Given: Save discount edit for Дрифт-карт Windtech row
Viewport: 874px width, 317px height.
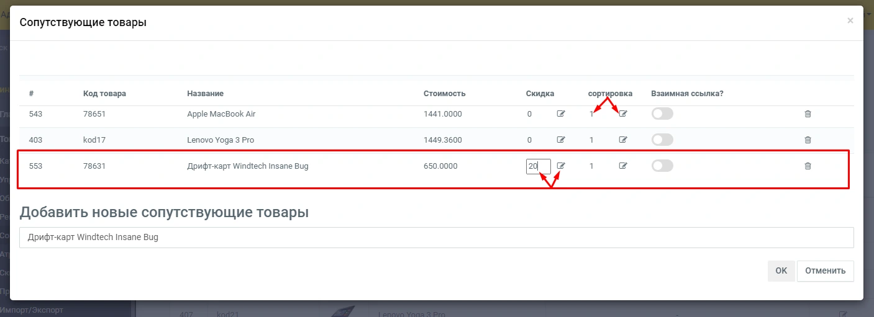Looking at the screenshot, I should [561, 166].
